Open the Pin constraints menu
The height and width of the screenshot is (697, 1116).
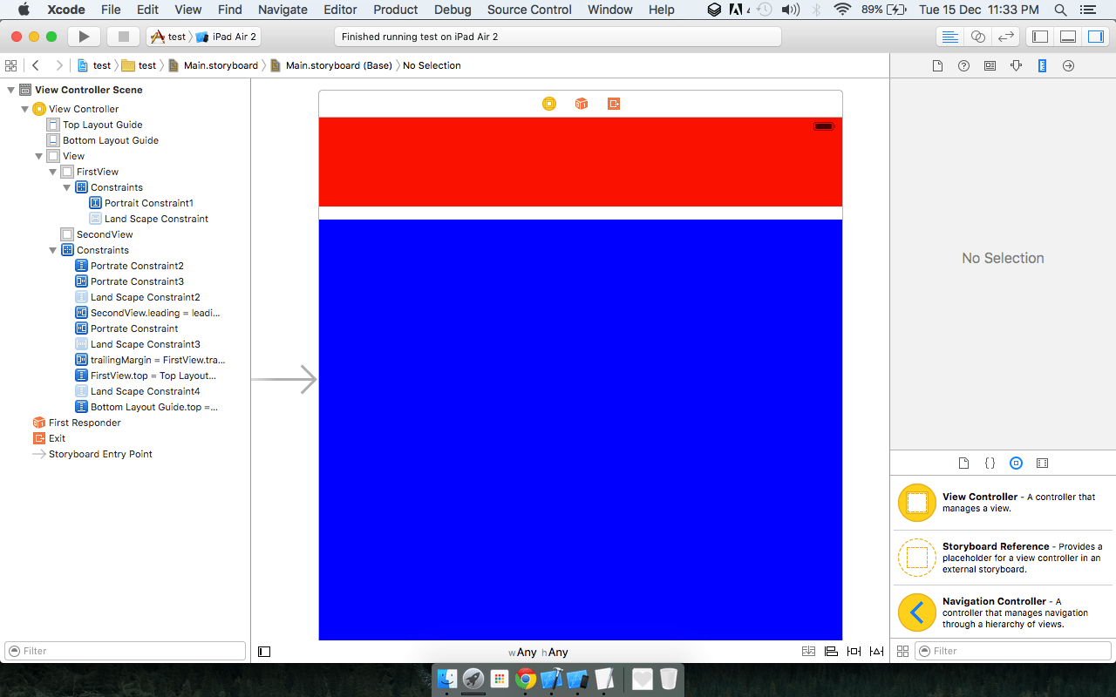point(854,652)
